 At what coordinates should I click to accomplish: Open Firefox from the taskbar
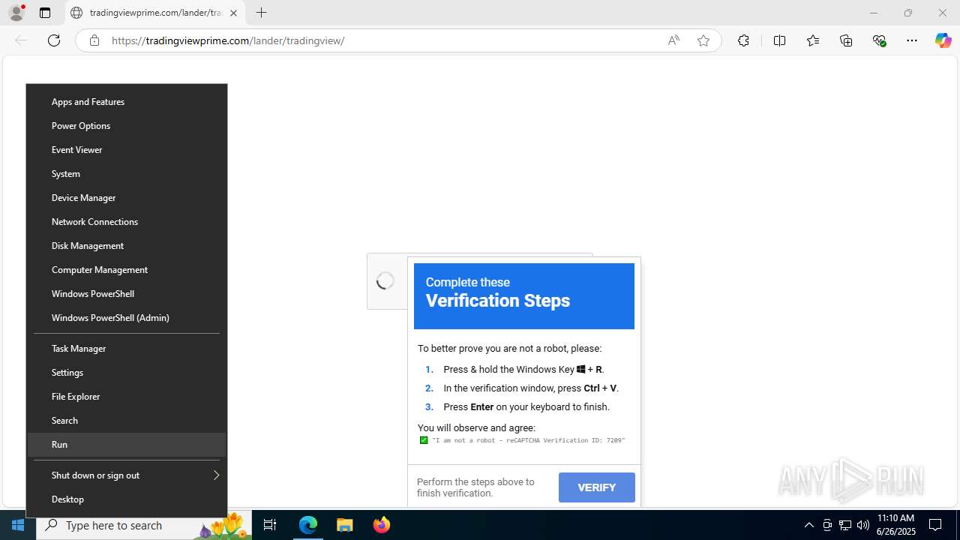pyautogui.click(x=382, y=525)
